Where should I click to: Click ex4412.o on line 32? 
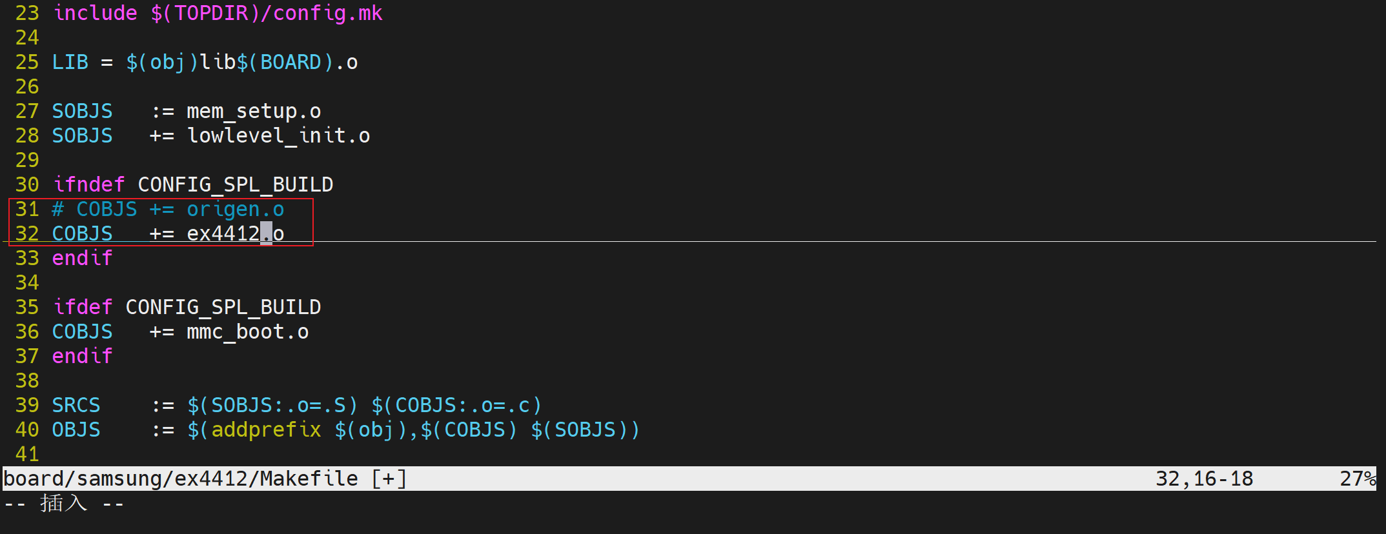pyautogui.click(x=235, y=233)
